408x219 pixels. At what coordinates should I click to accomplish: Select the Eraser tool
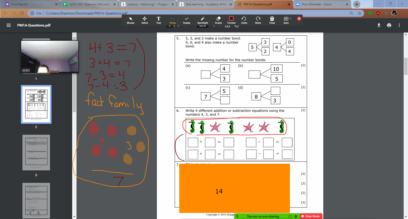click(219, 20)
